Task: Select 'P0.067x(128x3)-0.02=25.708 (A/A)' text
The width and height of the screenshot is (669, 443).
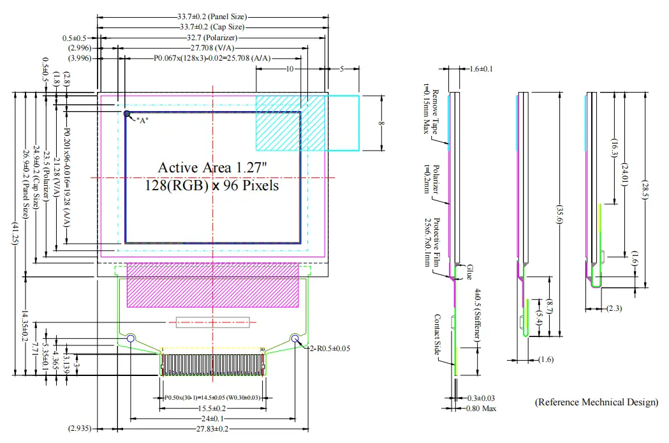Action: [x=212, y=58]
